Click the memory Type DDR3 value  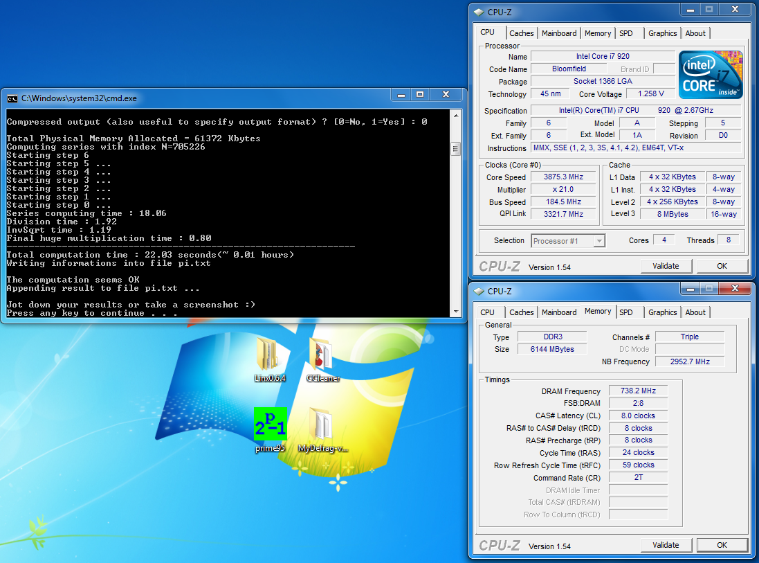553,337
